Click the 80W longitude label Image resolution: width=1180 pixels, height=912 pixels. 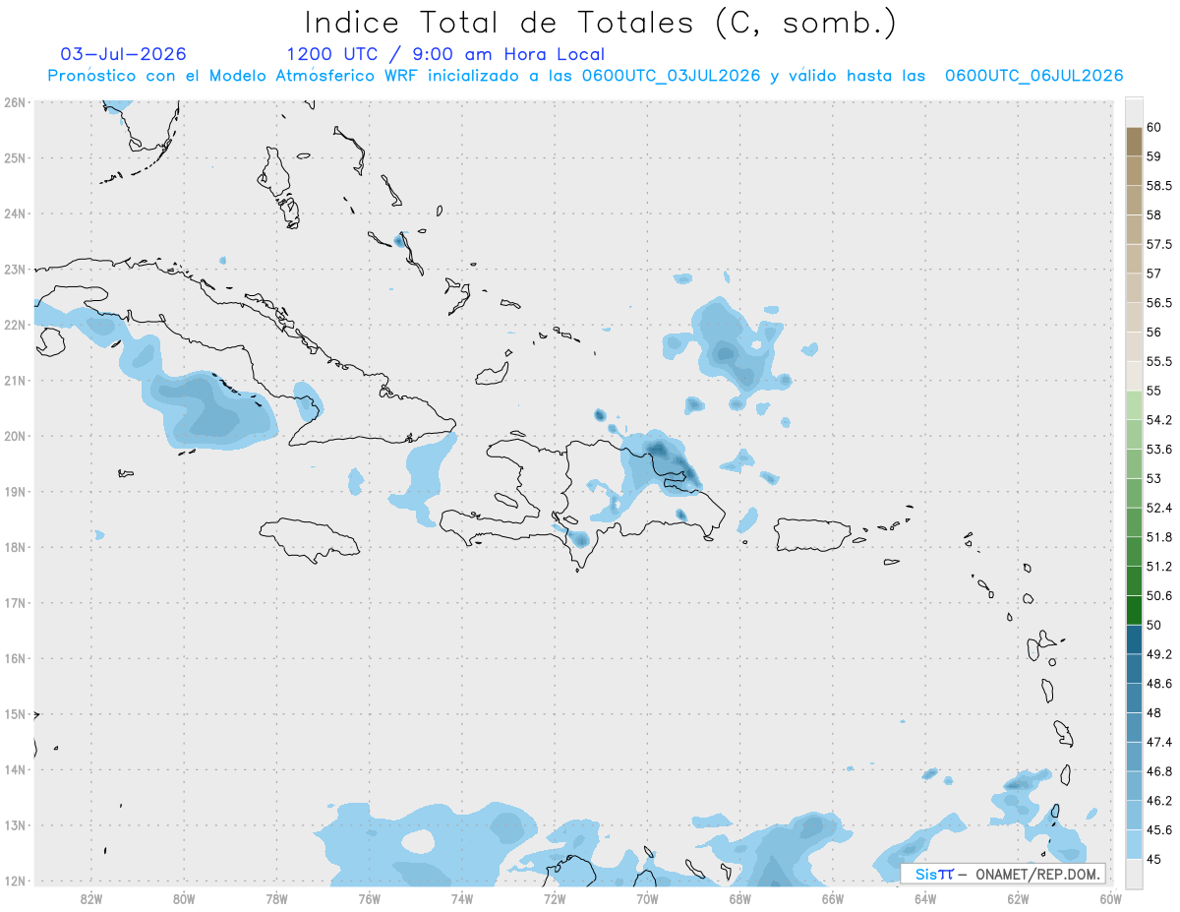click(x=184, y=898)
